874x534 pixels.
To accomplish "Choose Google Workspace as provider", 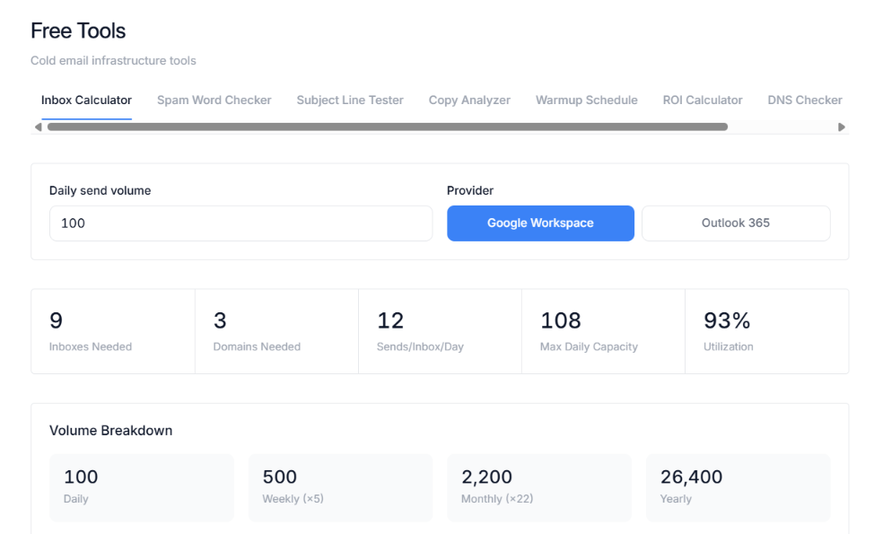I will (x=541, y=223).
